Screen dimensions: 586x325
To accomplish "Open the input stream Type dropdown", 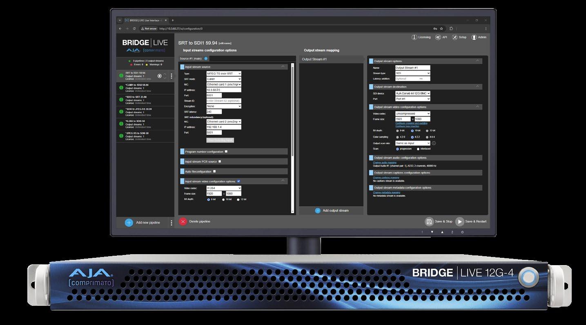I will tap(224, 74).
